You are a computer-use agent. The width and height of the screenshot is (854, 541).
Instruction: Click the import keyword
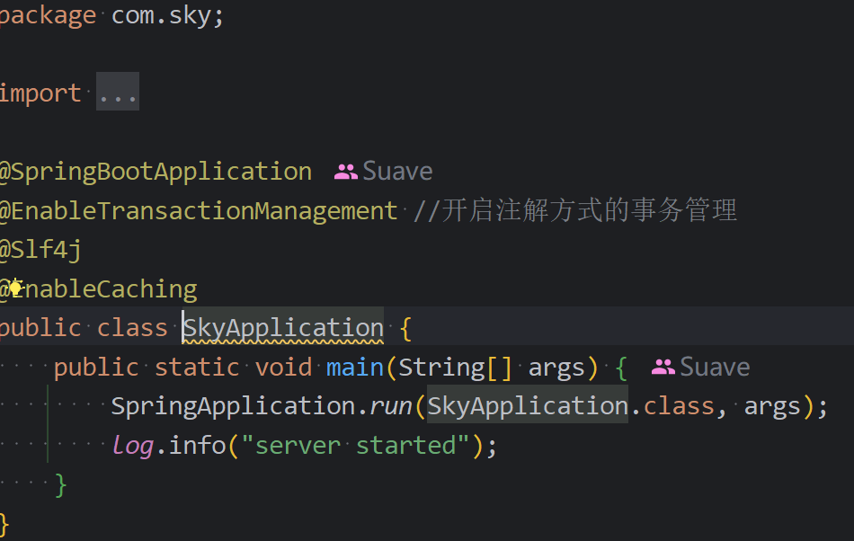[x=40, y=93]
